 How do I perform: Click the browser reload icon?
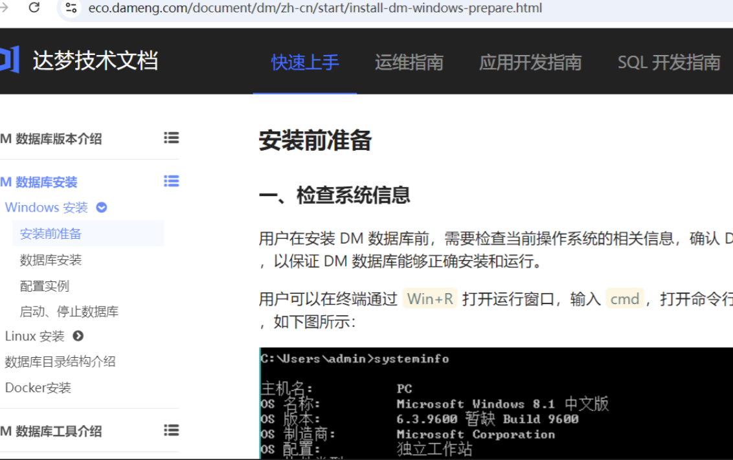34,8
